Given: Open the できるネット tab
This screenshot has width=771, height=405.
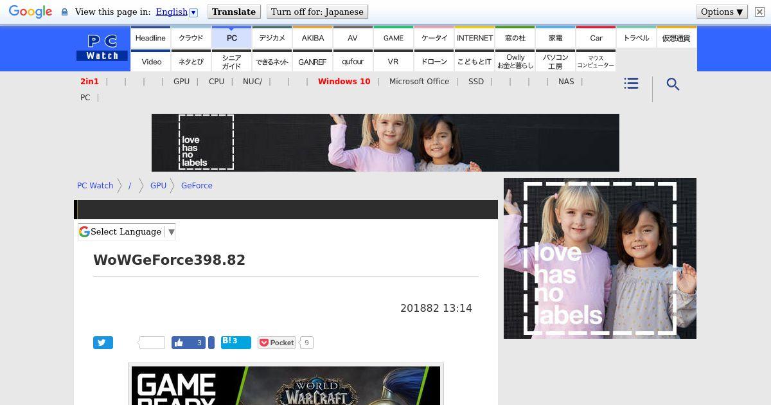Looking at the screenshot, I should pos(272,61).
